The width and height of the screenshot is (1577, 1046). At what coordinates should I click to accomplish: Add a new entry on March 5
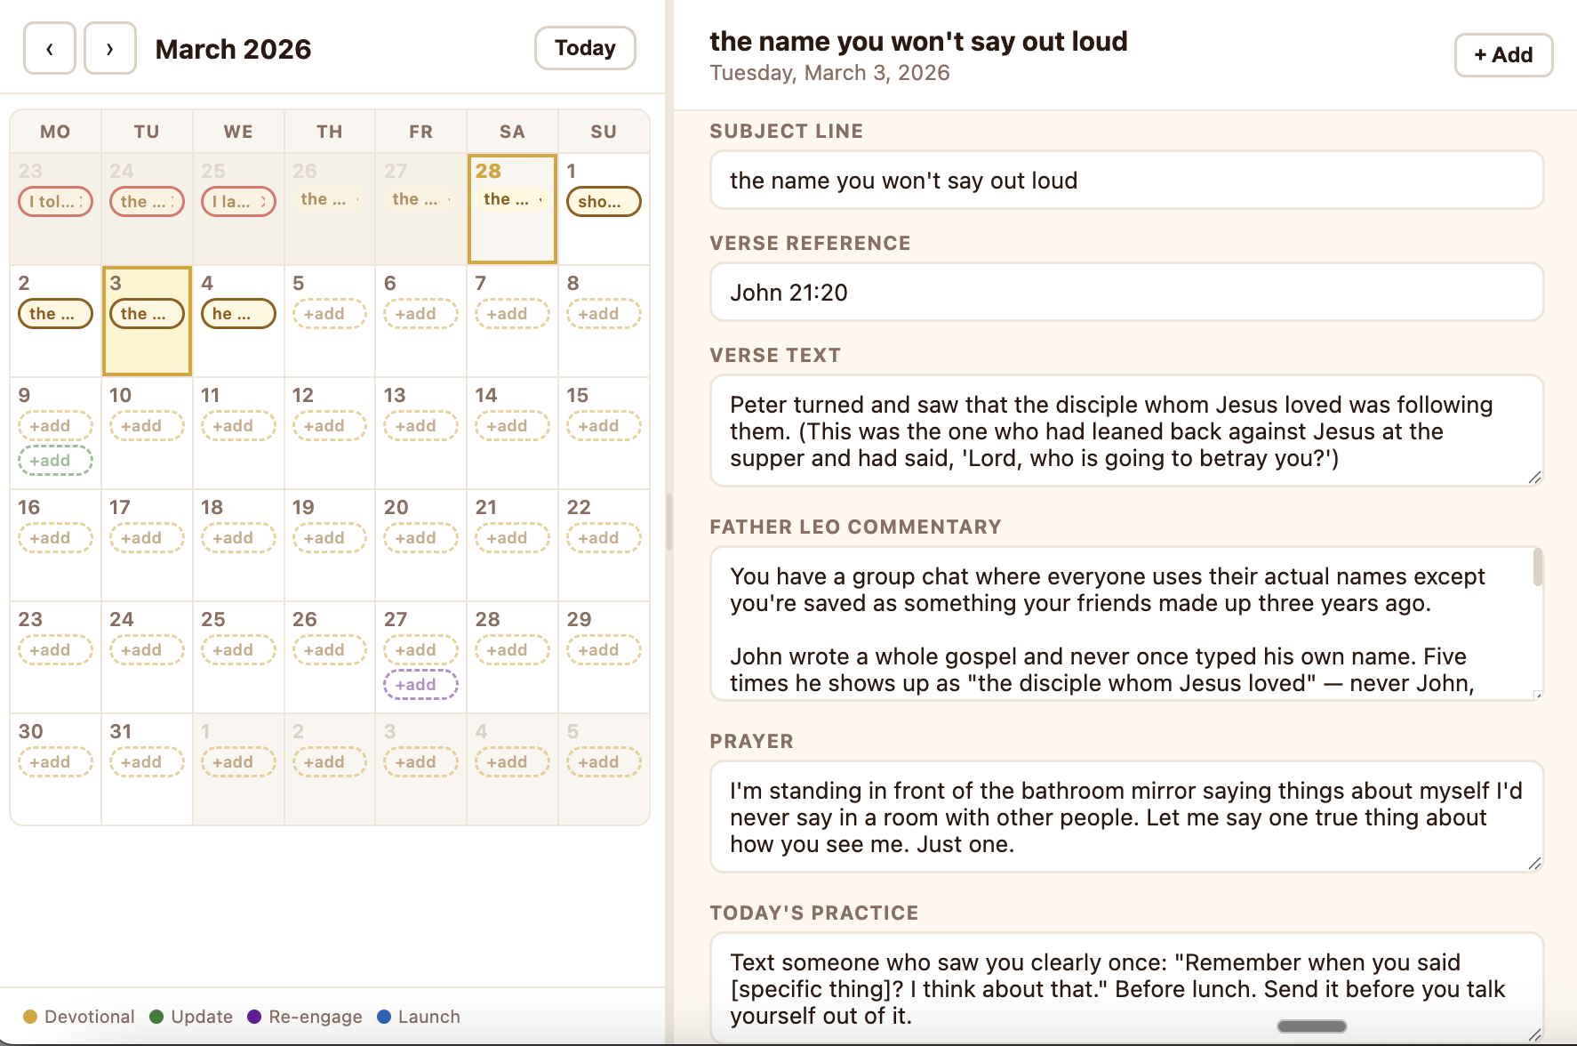coord(329,313)
